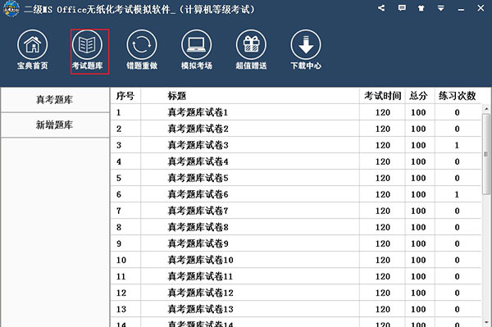Click the scrollbar up arrow of the list

coord(486,109)
